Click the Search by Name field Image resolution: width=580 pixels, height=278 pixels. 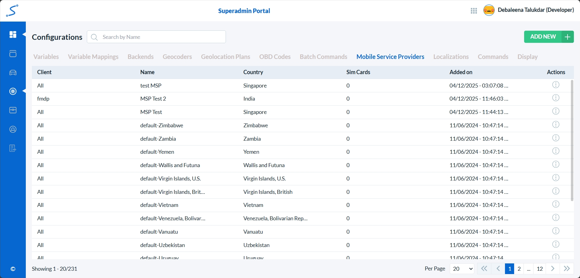point(156,37)
